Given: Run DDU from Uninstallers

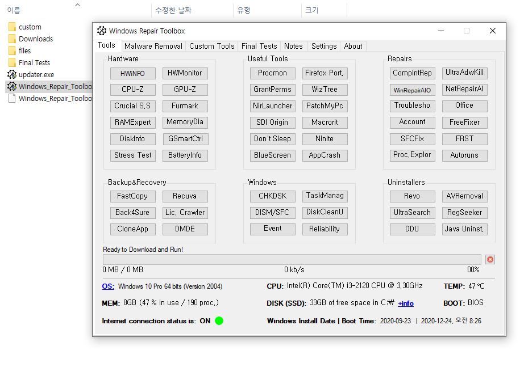Looking at the screenshot, I should (x=413, y=229).
